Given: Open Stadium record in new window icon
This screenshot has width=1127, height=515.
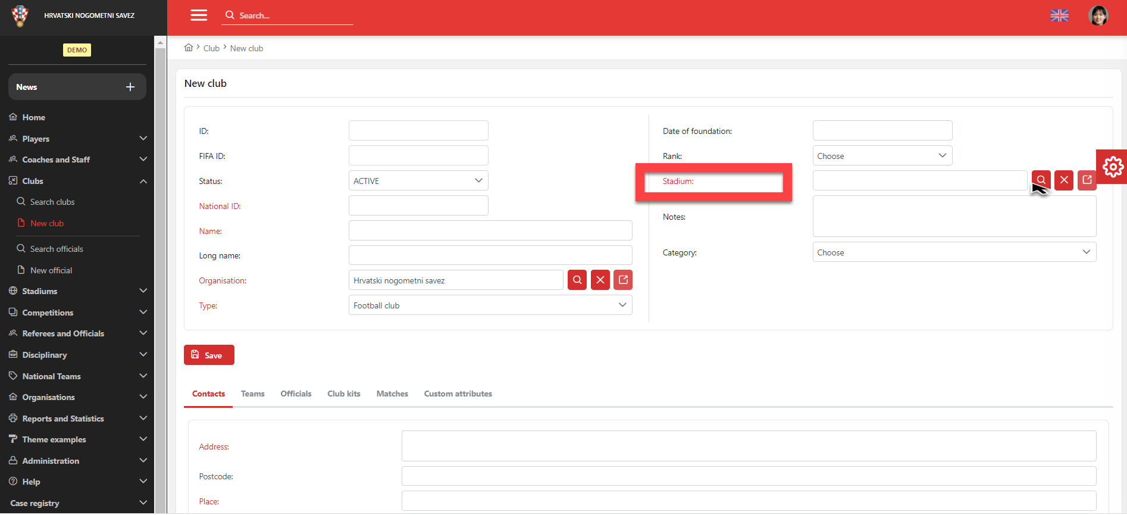Looking at the screenshot, I should point(1087,180).
